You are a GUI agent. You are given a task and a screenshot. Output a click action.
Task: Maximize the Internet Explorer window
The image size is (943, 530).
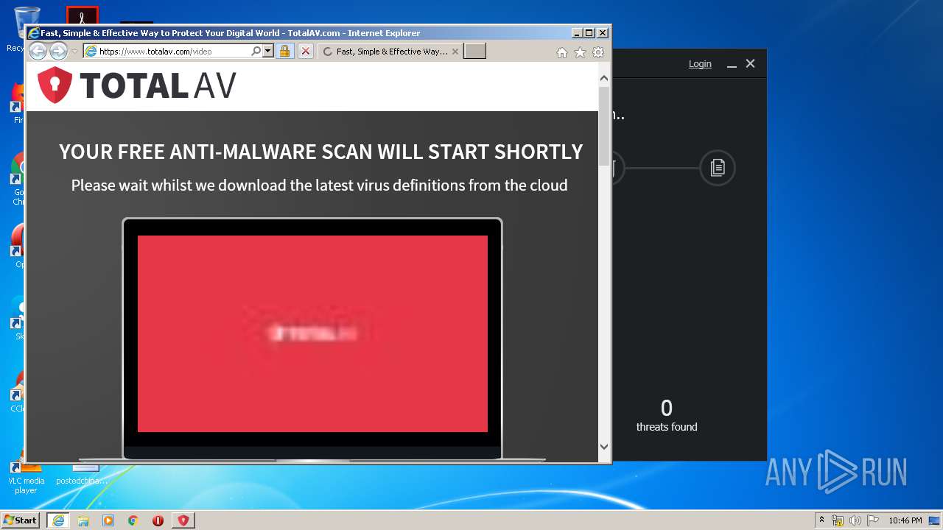589,33
